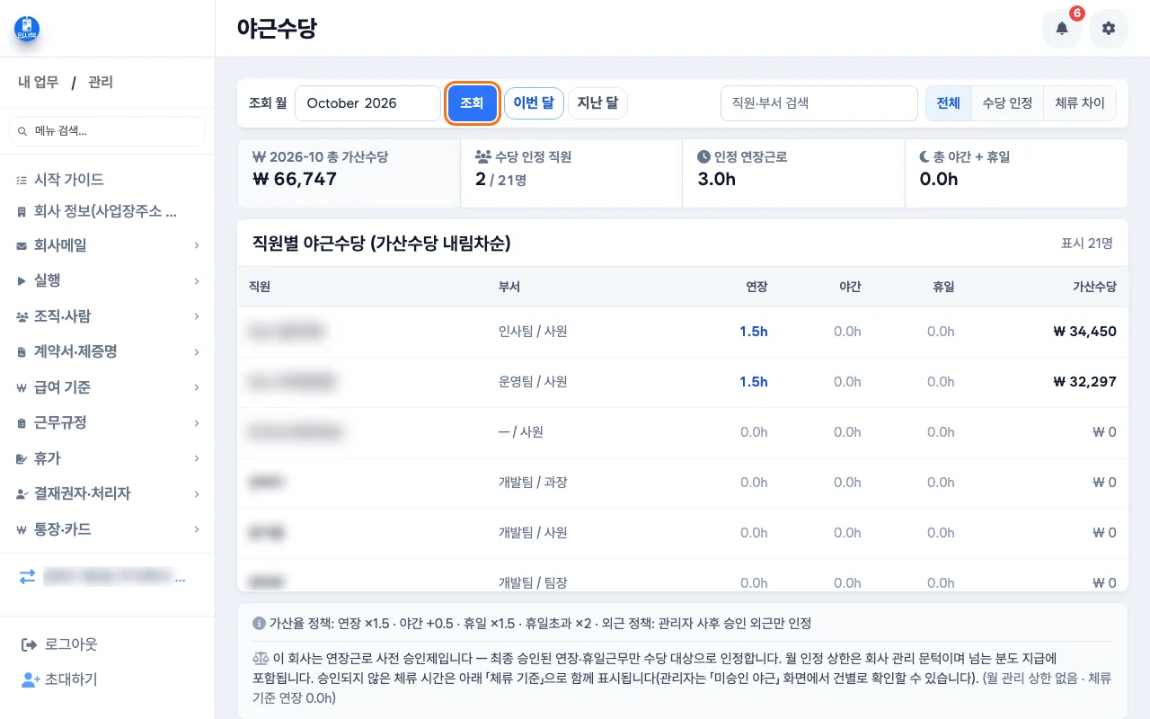
Task: Expand 계약서·제증명 submenu chevron
Action: (x=196, y=351)
